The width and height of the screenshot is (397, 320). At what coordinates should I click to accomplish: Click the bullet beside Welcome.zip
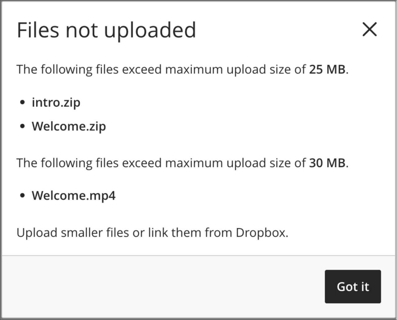(22, 126)
